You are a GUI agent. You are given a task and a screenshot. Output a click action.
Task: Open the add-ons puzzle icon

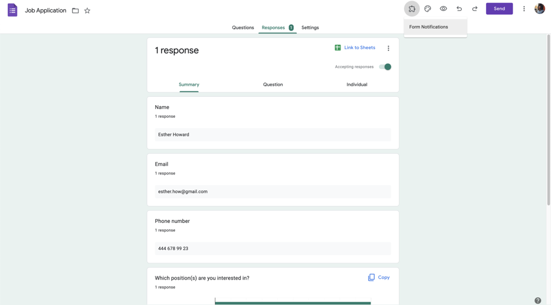pyautogui.click(x=412, y=9)
